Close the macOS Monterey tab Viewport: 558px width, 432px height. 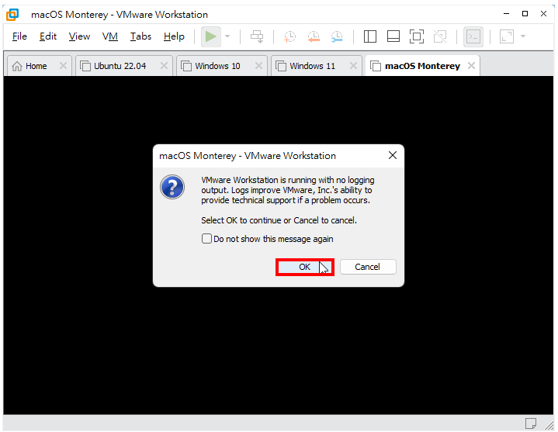click(471, 66)
